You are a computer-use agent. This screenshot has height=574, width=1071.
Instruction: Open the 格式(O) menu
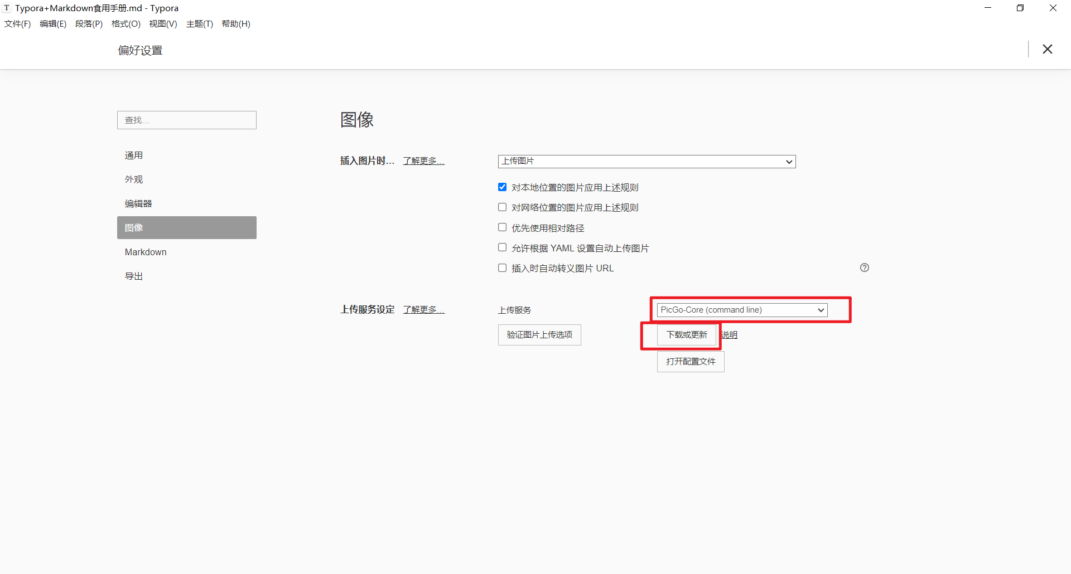pyautogui.click(x=126, y=24)
